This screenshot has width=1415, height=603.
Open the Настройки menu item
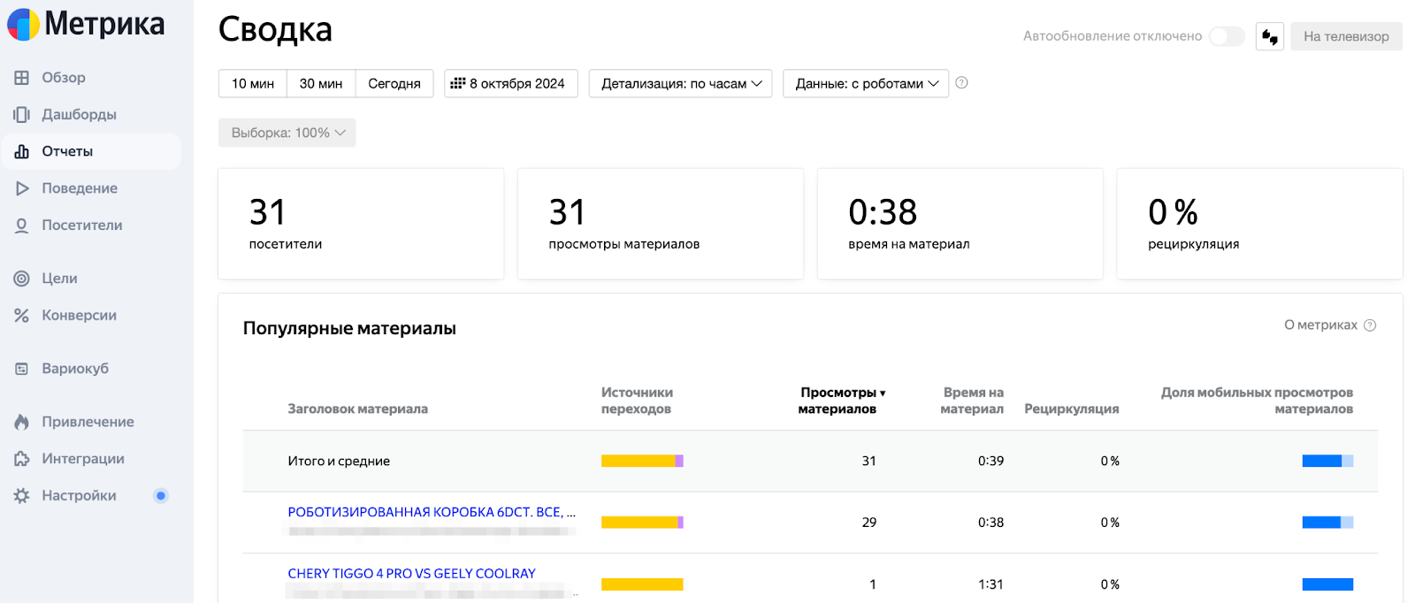click(x=79, y=496)
